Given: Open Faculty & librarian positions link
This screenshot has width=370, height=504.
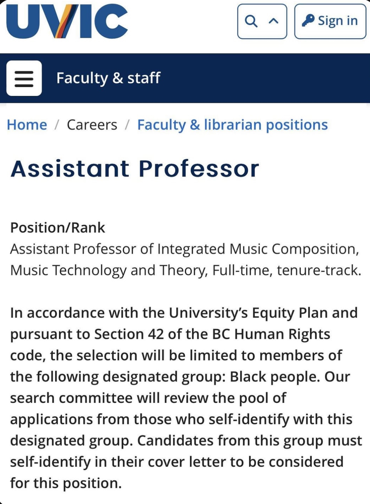Looking at the screenshot, I should pos(233,125).
